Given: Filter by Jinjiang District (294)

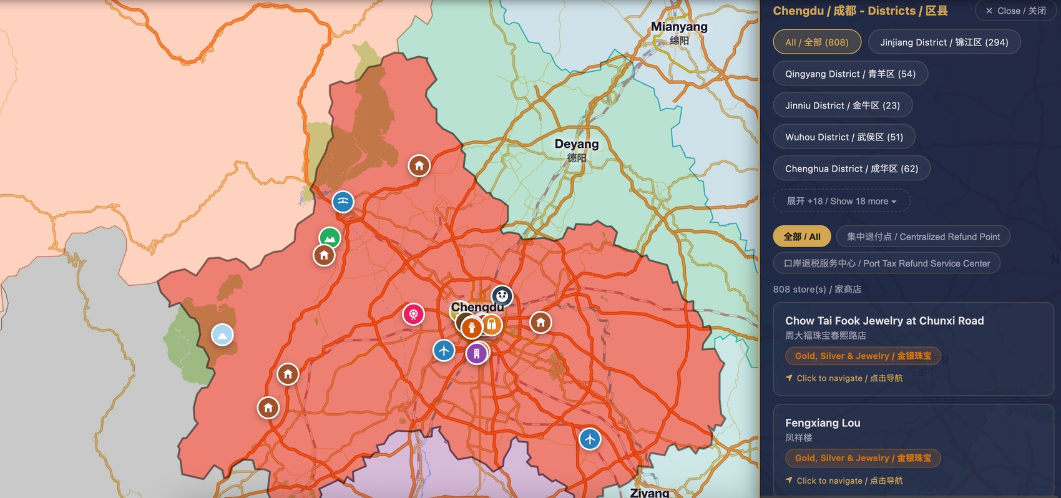Looking at the screenshot, I should pos(944,42).
